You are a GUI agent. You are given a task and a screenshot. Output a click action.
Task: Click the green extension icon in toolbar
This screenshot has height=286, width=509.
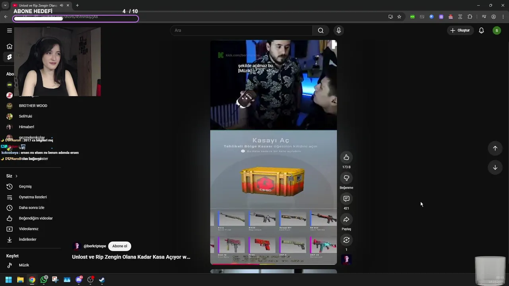pyautogui.click(x=412, y=17)
